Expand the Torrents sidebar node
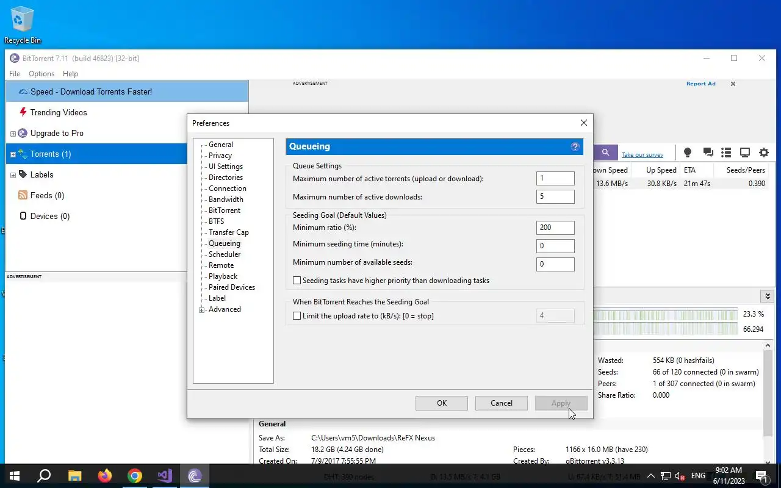 pyautogui.click(x=13, y=154)
